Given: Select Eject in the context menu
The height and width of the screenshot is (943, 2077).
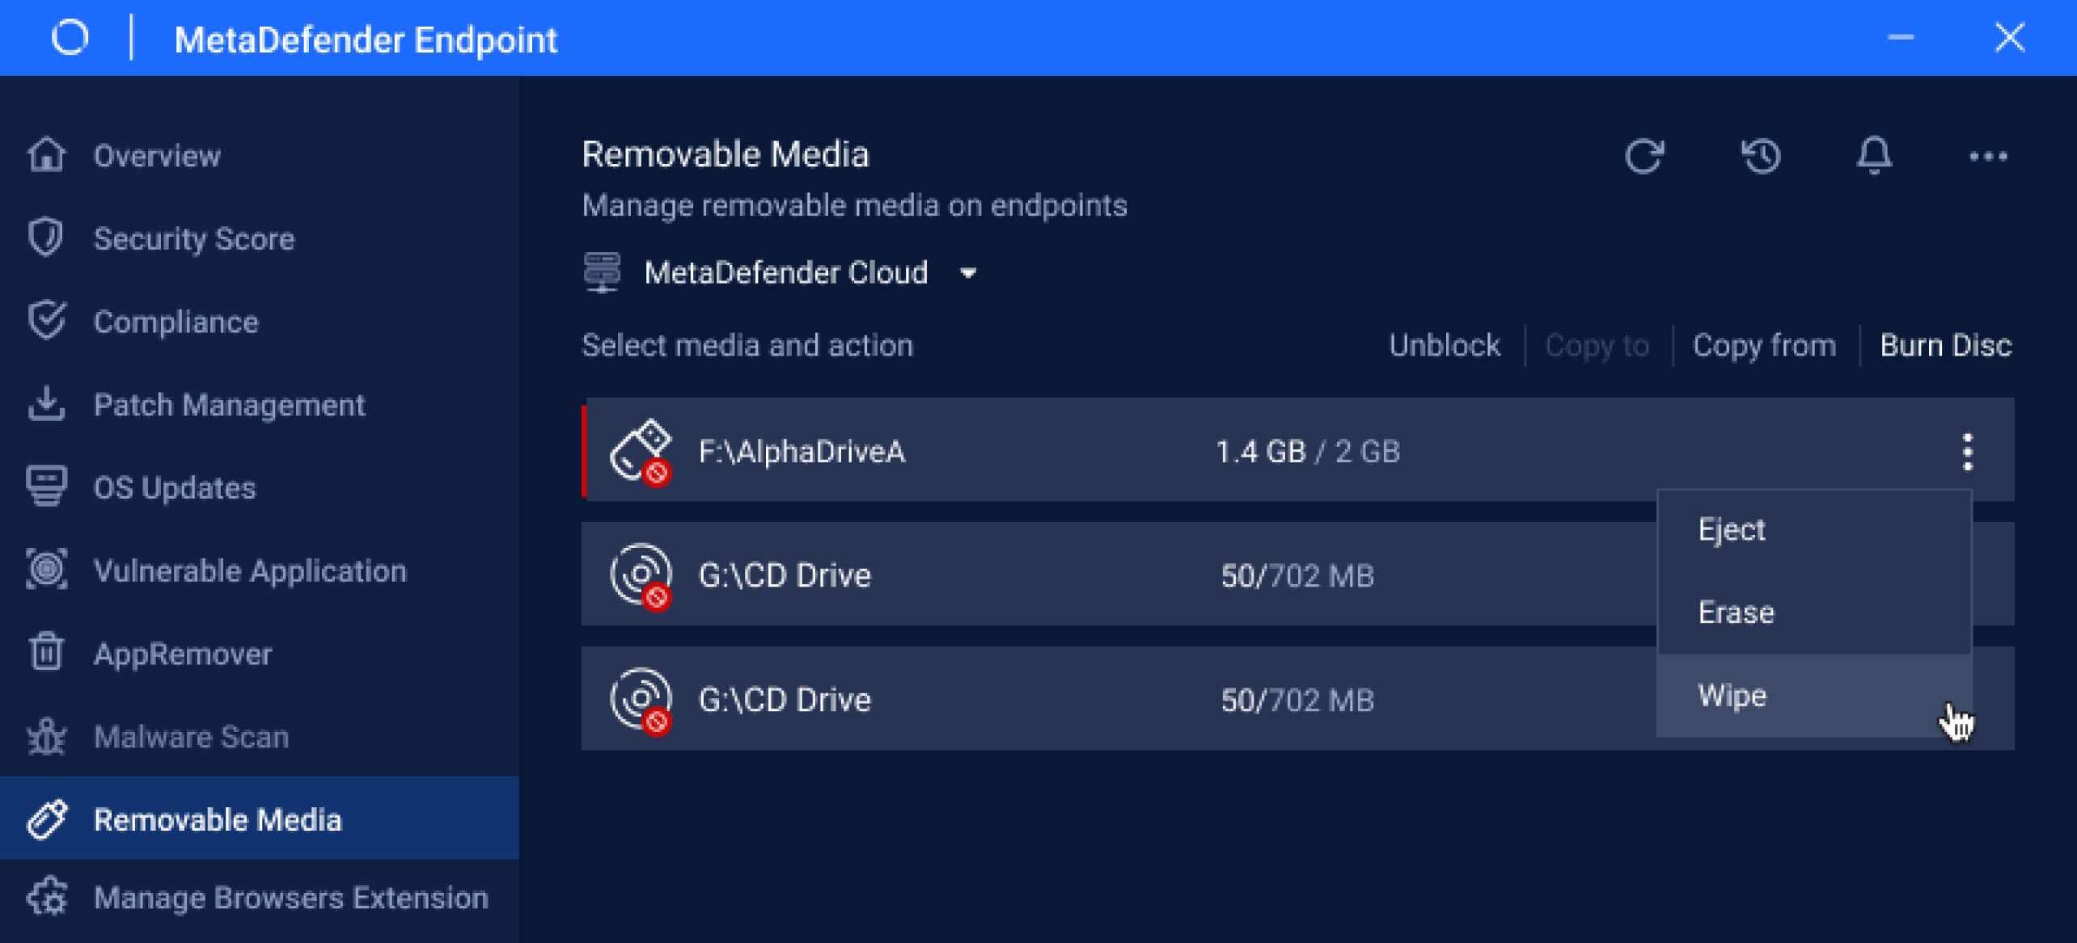Looking at the screenshot, I should coord(1730,529).
